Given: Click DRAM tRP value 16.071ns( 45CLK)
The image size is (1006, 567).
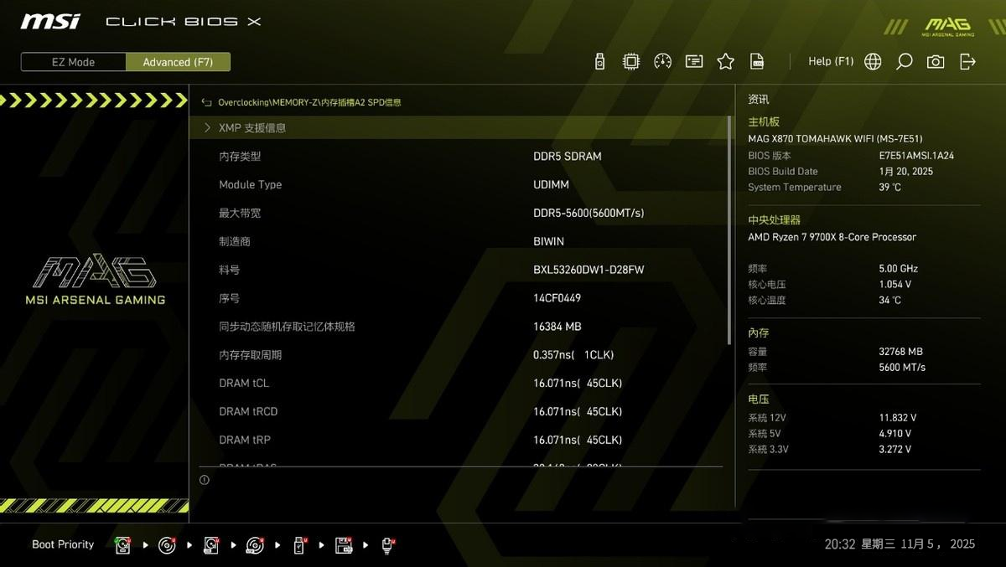Looking at the screenshot, I should pos(578,440).
